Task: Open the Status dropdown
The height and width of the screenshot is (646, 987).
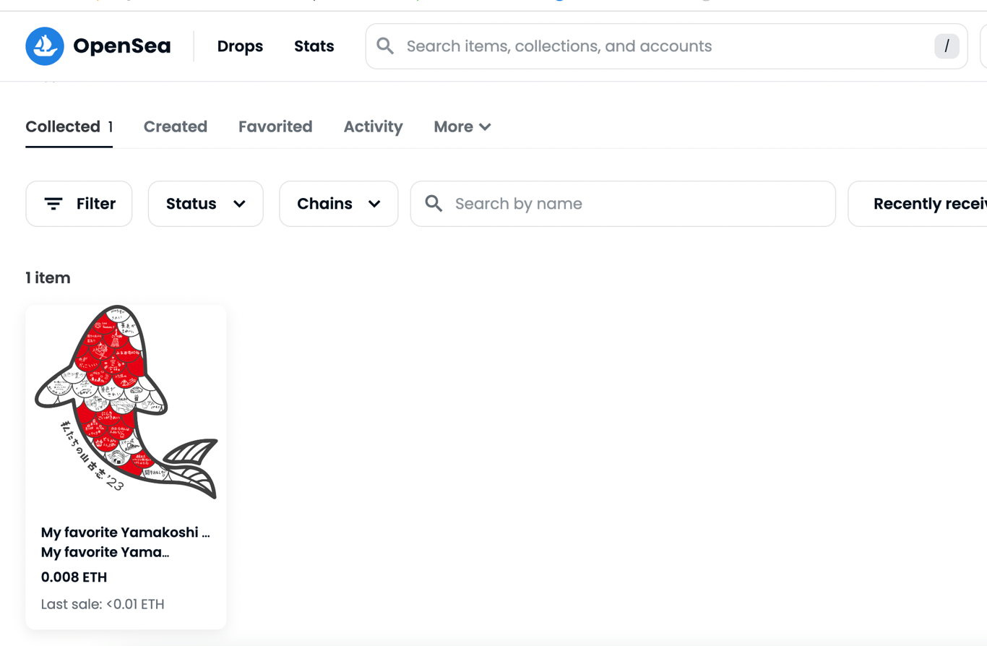Action: coord(206,204)
